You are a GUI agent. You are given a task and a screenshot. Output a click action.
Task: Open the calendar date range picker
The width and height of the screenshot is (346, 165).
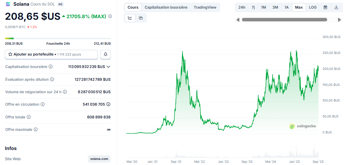(x=325, y=7)
